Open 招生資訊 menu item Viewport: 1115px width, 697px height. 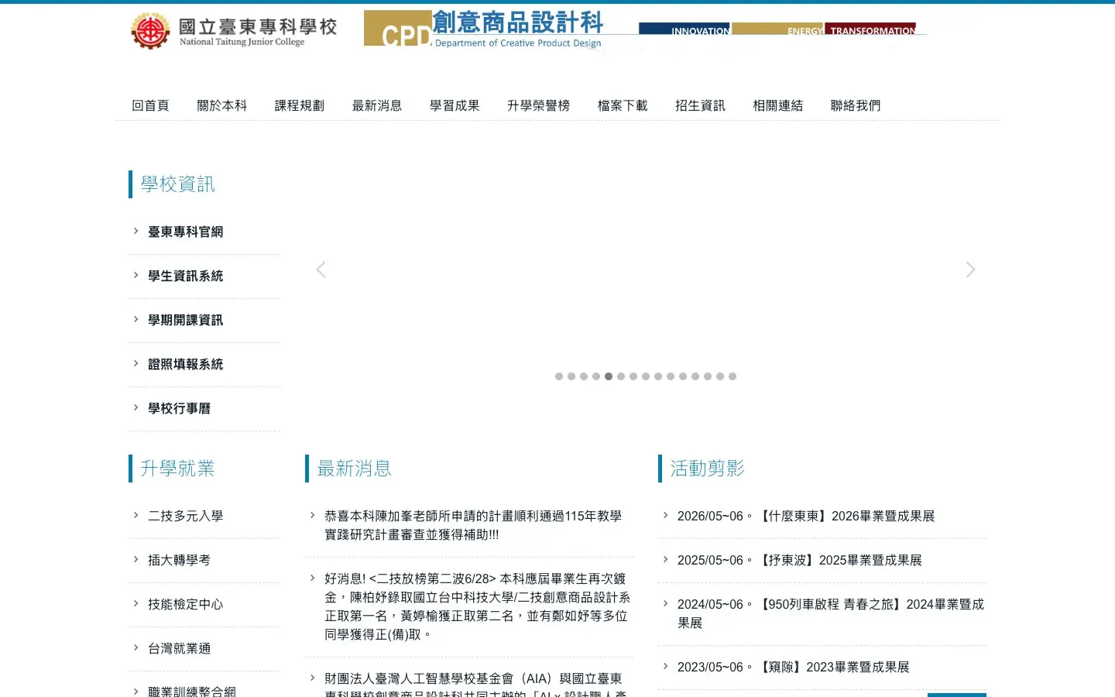pos(700,105)
